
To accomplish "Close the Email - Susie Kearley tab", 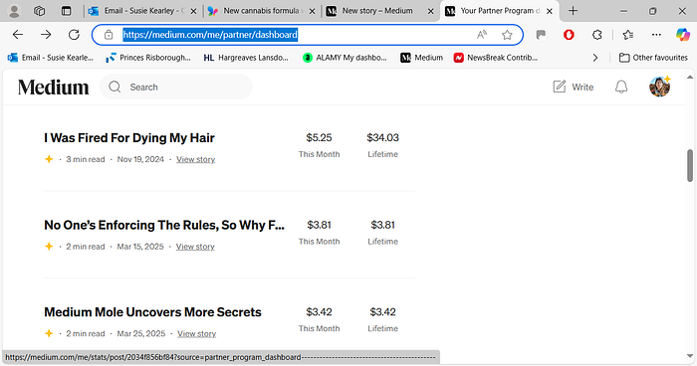I will coord(193,11).
